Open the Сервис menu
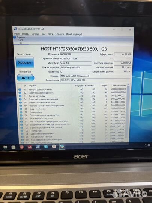The image size is (152, 203). (x=35, y=34)
